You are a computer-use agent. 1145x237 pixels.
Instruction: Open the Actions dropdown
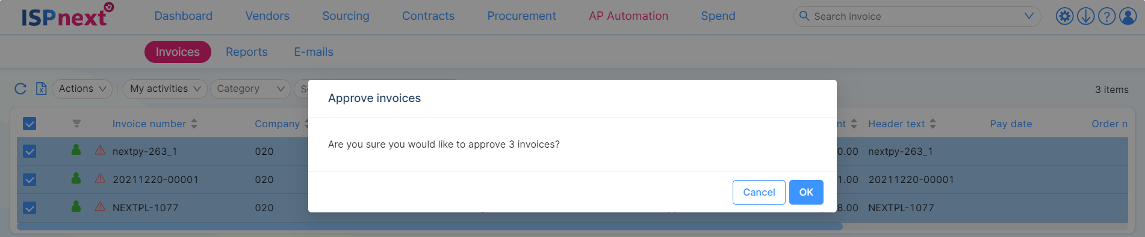tap(82, 89)
